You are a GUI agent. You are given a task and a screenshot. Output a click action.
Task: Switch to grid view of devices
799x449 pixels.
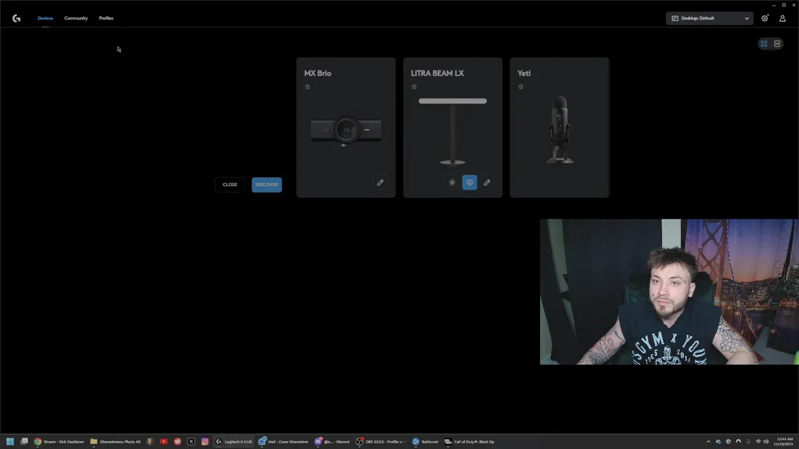[763, 44]
